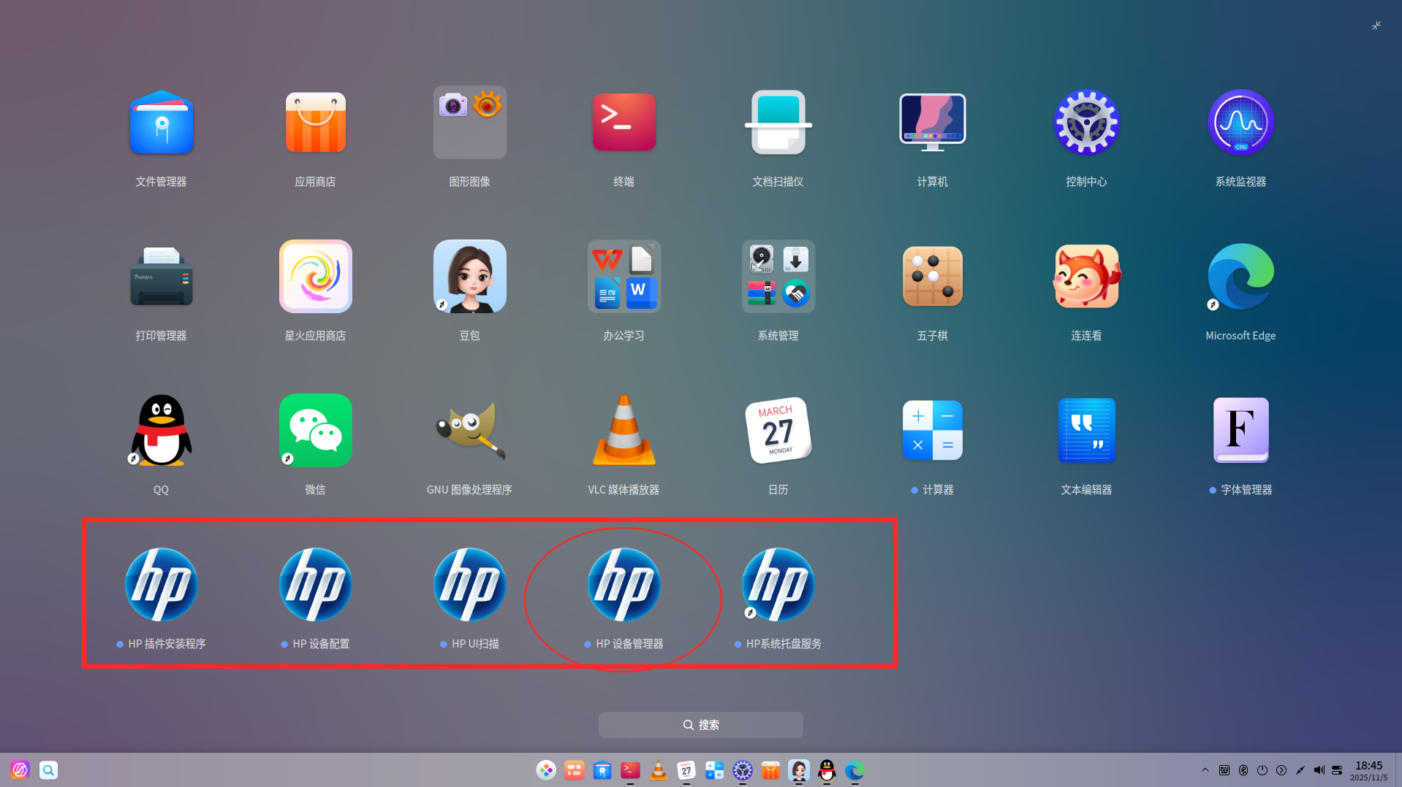Open the calendar icon on taskbar
Viewport: 1402px width, 787px height.
pyautogui.click(x=686, y=770)
